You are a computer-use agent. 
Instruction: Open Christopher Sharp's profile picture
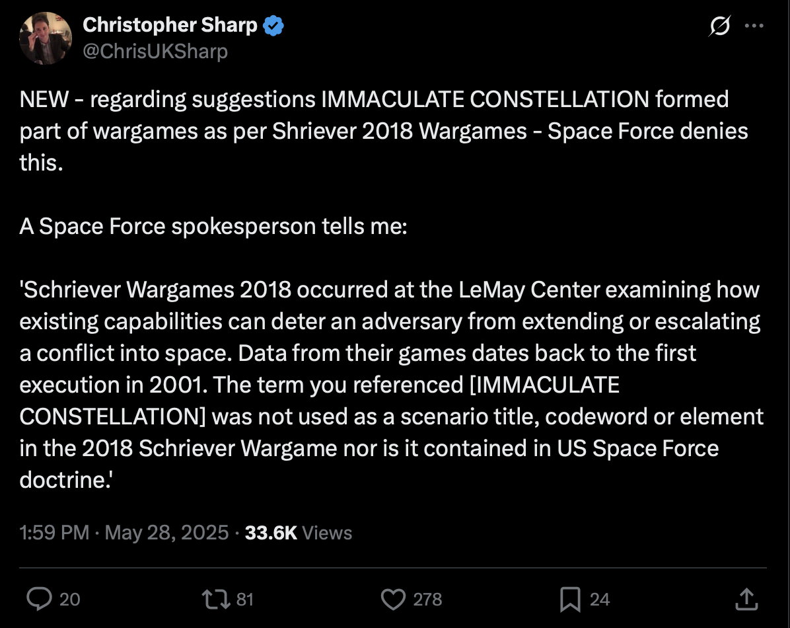(x=46, y=38)
